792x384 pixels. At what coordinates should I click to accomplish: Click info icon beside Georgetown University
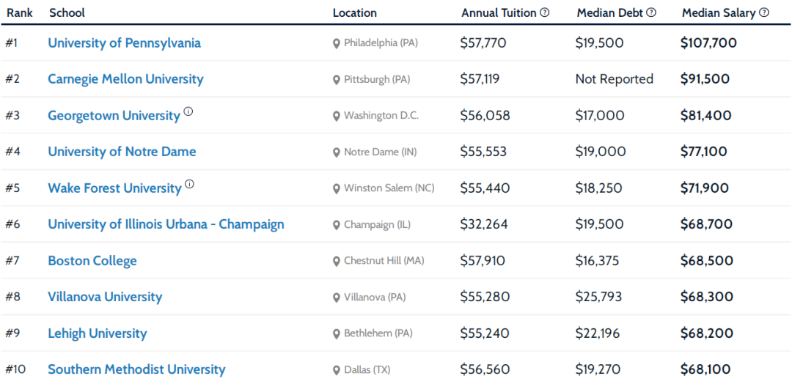coord(188,112)
